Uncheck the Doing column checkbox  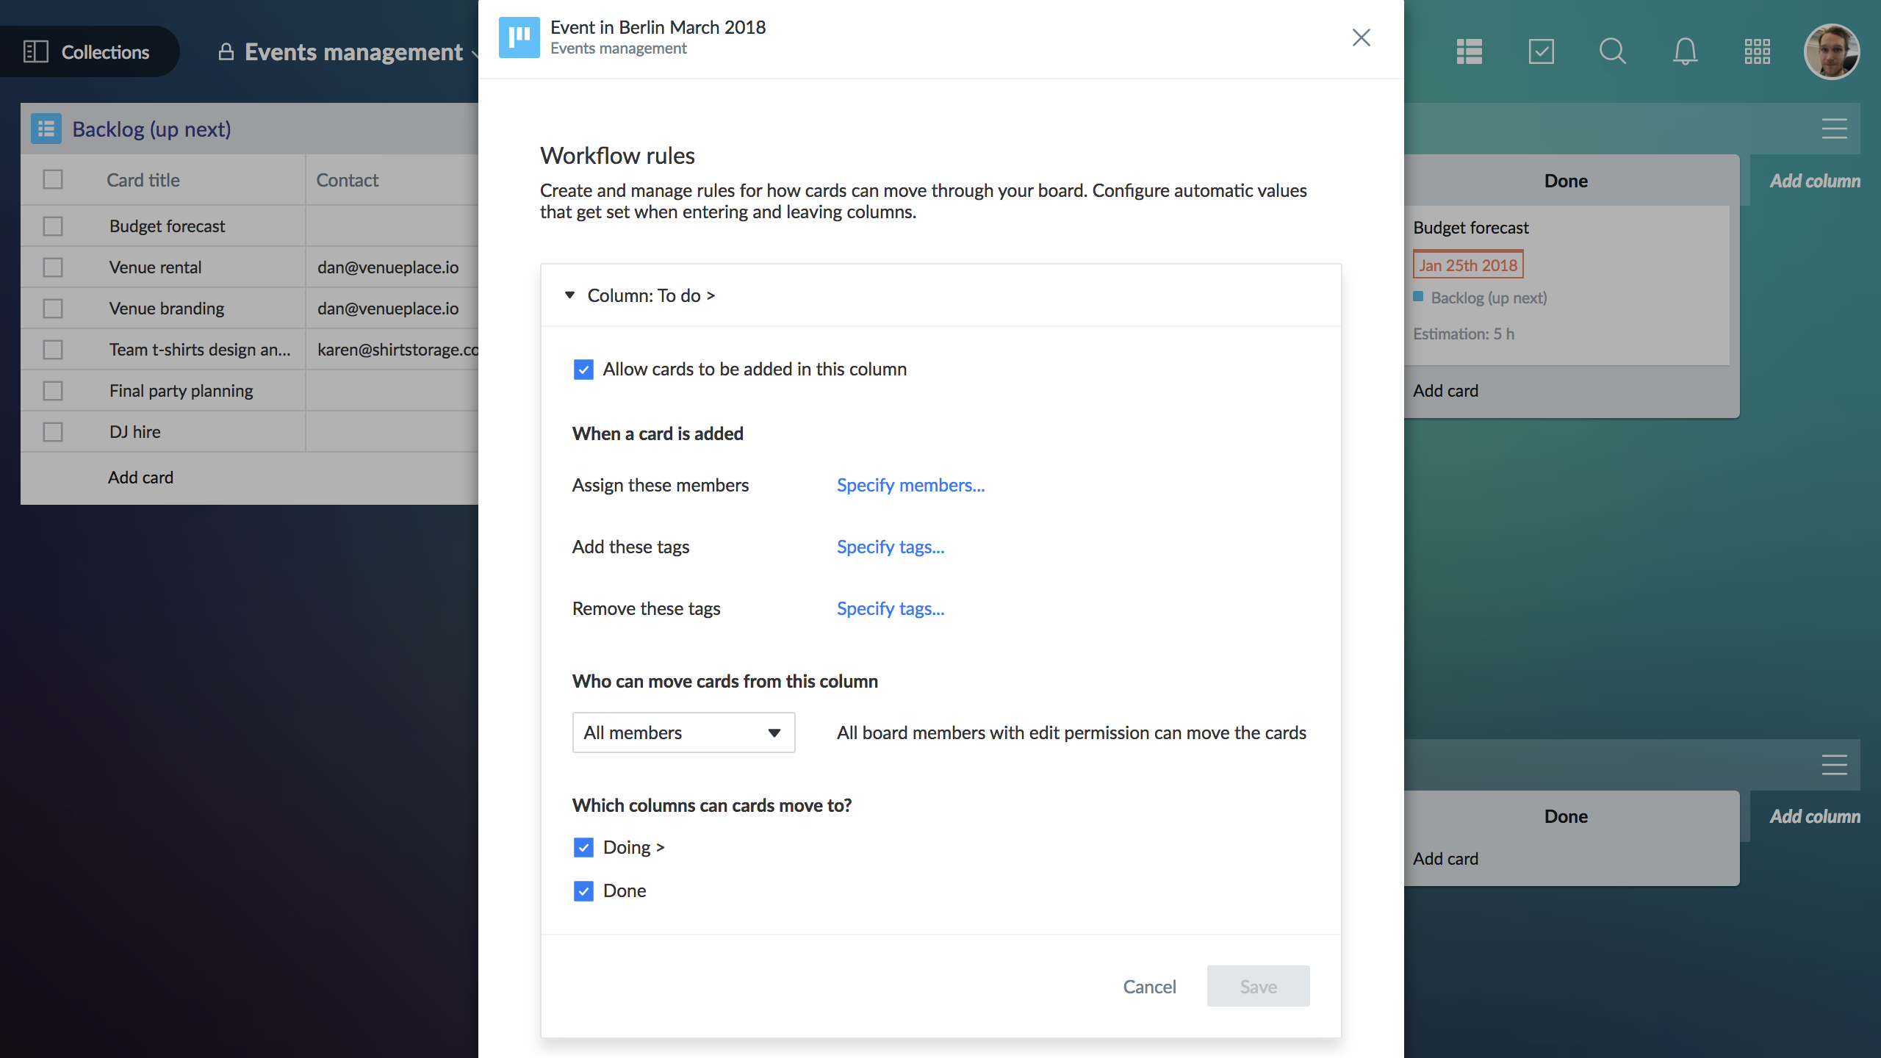(583, 848)
